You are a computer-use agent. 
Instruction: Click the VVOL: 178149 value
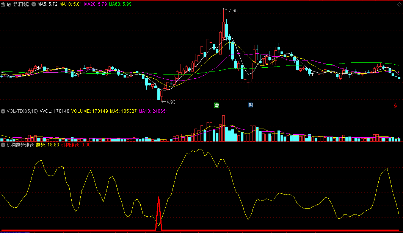55,111
